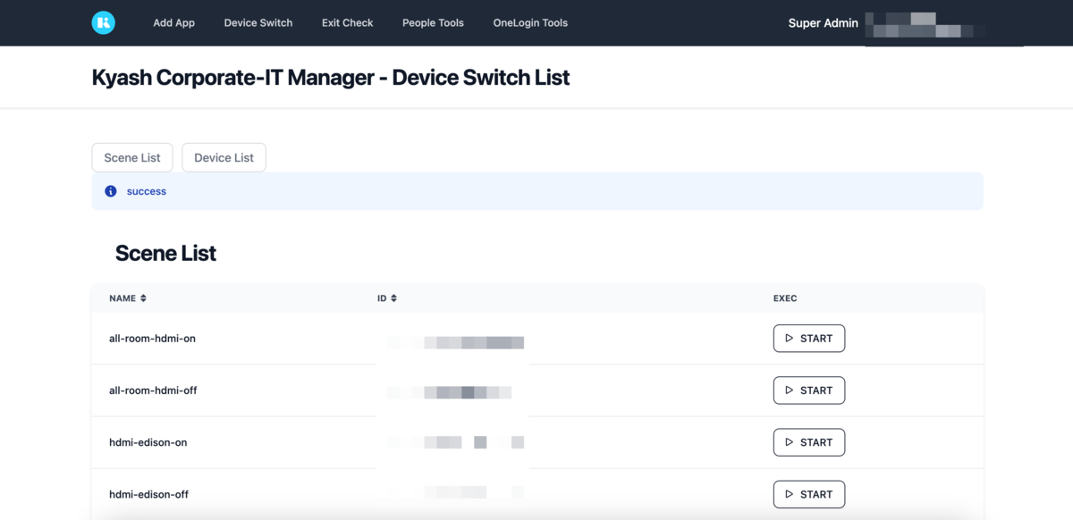Image resolution: width=1073 pixels, height=520 pixels.
Task: Select the hdmi-edison-on name cell
Action: pos(148,442)
